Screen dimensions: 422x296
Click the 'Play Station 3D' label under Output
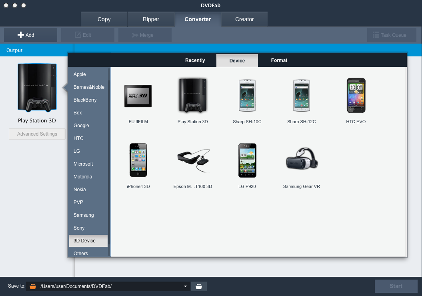click(37, 120)
